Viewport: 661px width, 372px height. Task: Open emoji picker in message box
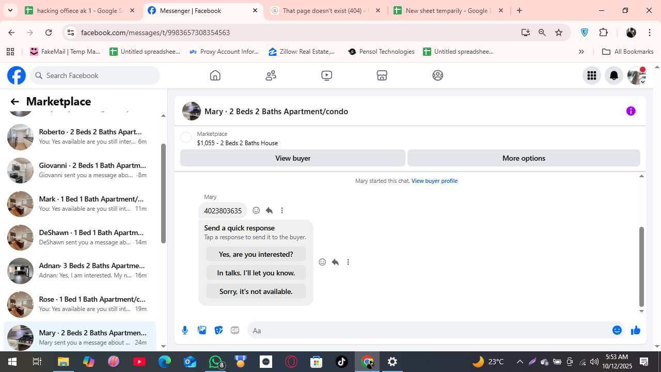(x=617, y=330)
